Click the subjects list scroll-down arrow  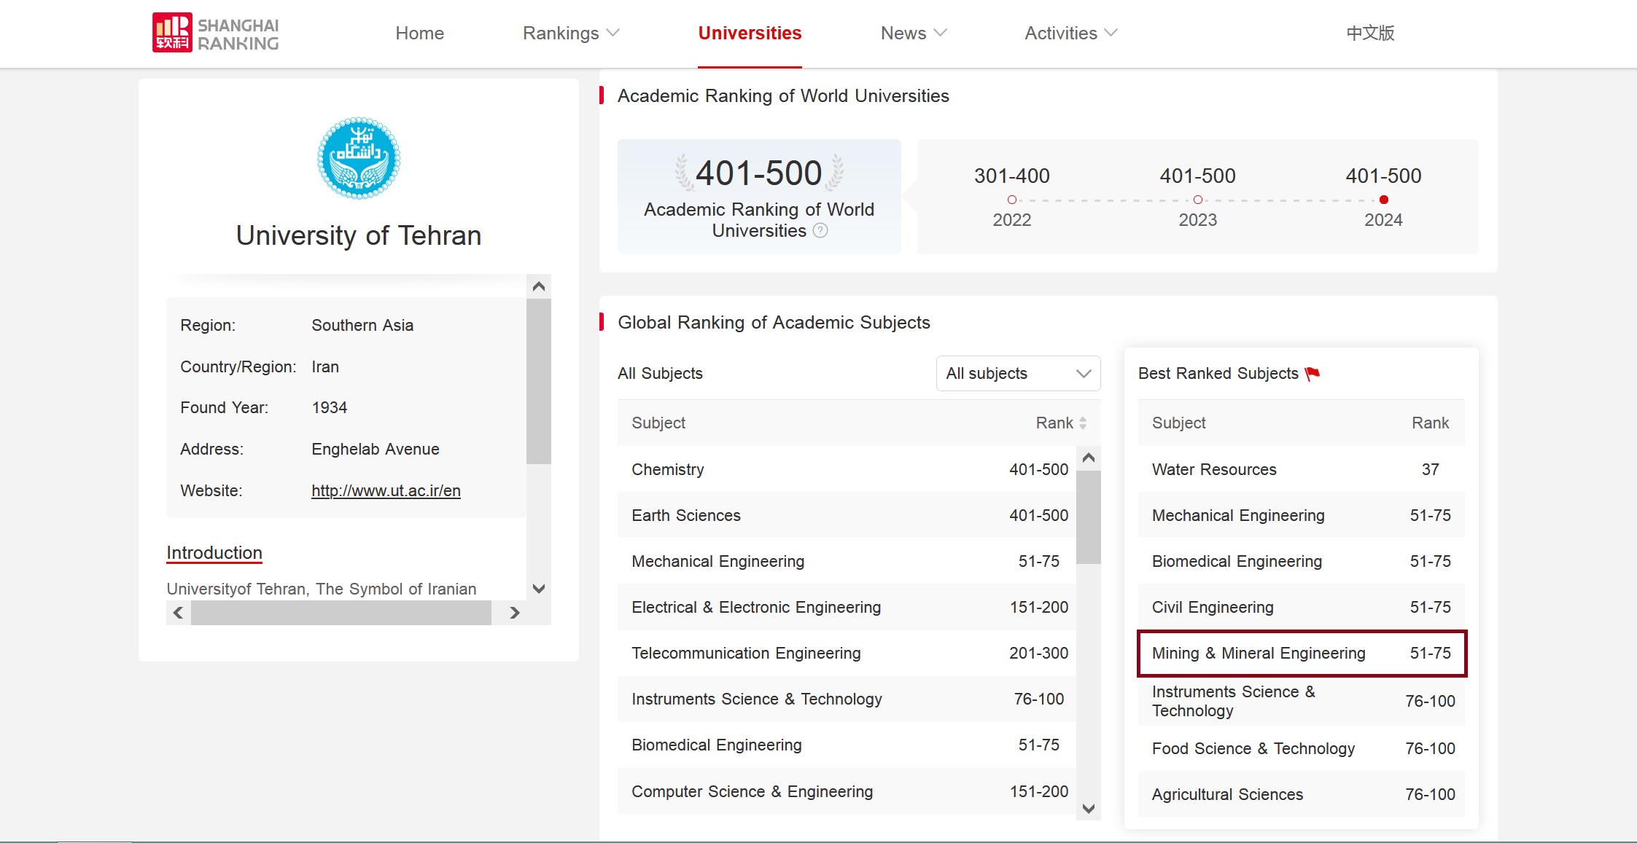pyautogui.click(x=1089, y=808)
